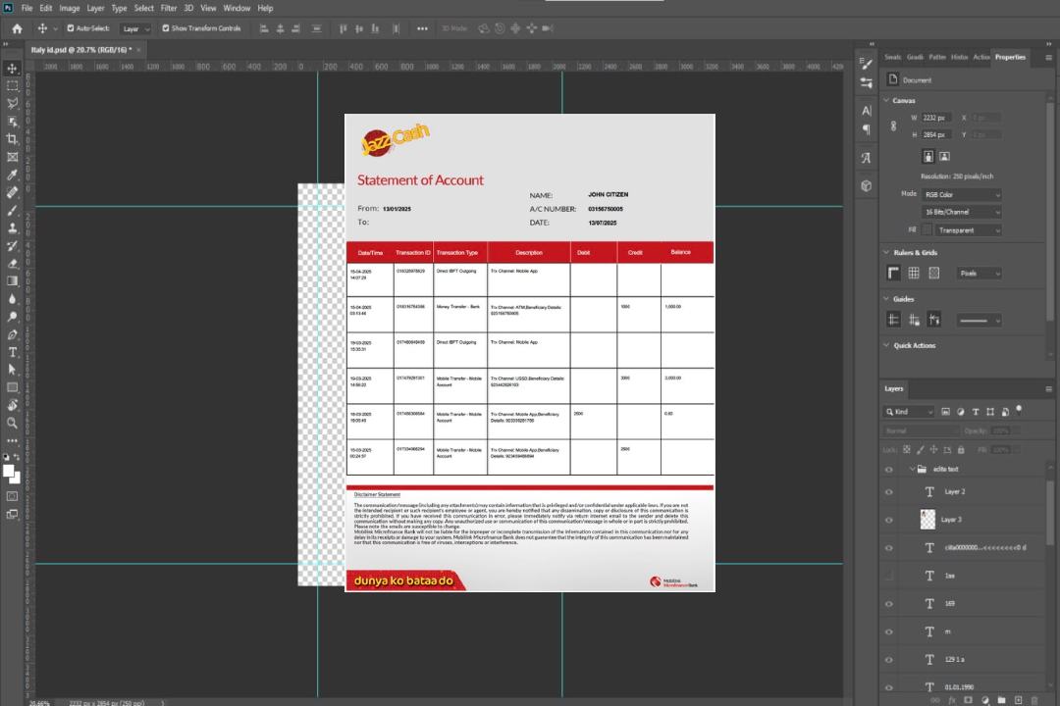Click the delete layer trash icon
Viewport: 1060px width, 706px height.
pos(1034,700)
